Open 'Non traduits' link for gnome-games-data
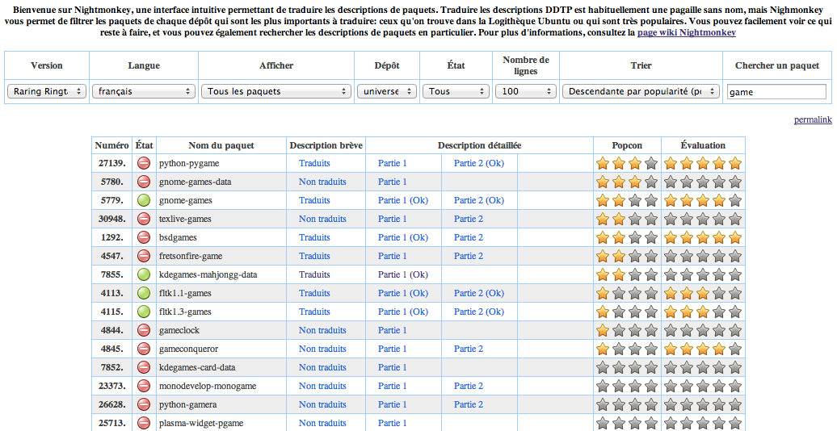837x431 pixels. [x=322, y=182]
